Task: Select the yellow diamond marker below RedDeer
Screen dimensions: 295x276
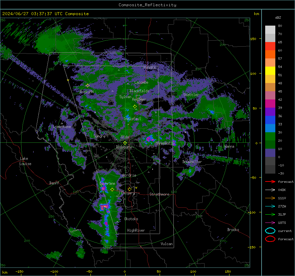Action: (135, 107)
